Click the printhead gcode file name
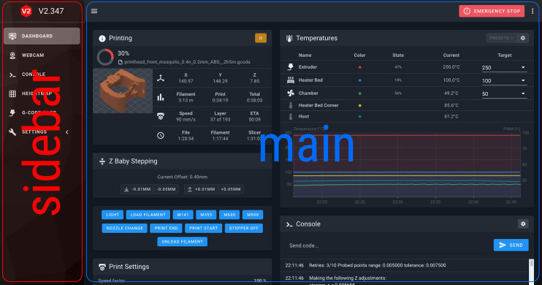The width and height of the screenshot is (542, 285). (x=187, y=62)
